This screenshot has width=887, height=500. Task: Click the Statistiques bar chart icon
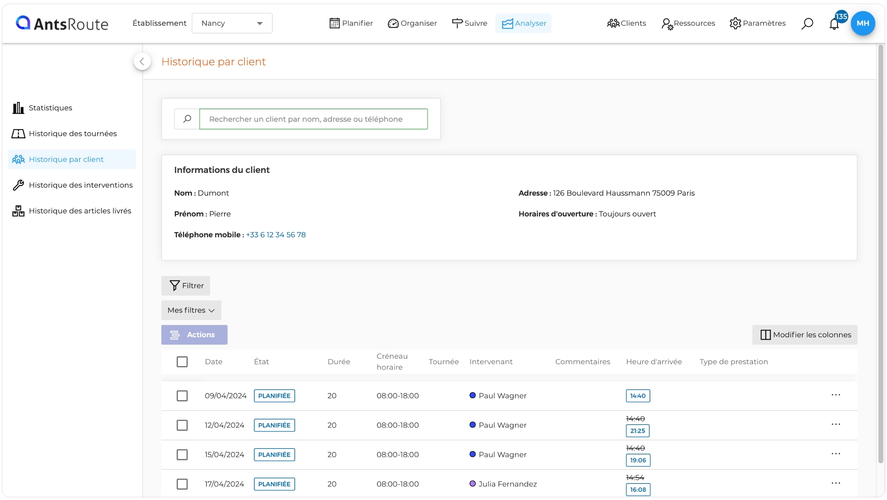pos(18,108)
